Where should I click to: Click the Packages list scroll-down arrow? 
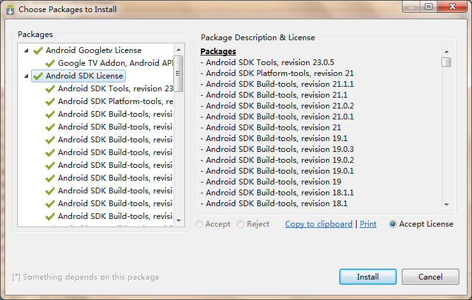pyautogui.click(x=179, y=221)
